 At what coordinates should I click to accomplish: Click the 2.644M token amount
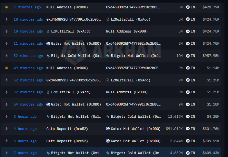click(176, 141)
